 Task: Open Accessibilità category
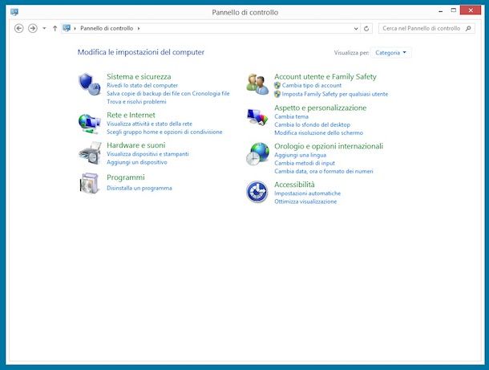[294, 185]
